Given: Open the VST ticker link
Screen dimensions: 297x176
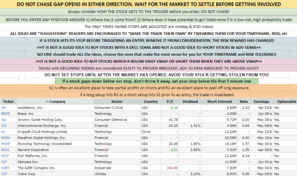Looking at the screenshot, I should coord(4,174).
